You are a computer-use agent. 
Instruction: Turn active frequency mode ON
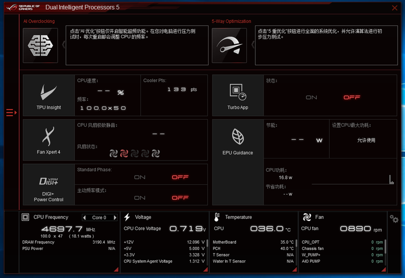click(140, 198)
